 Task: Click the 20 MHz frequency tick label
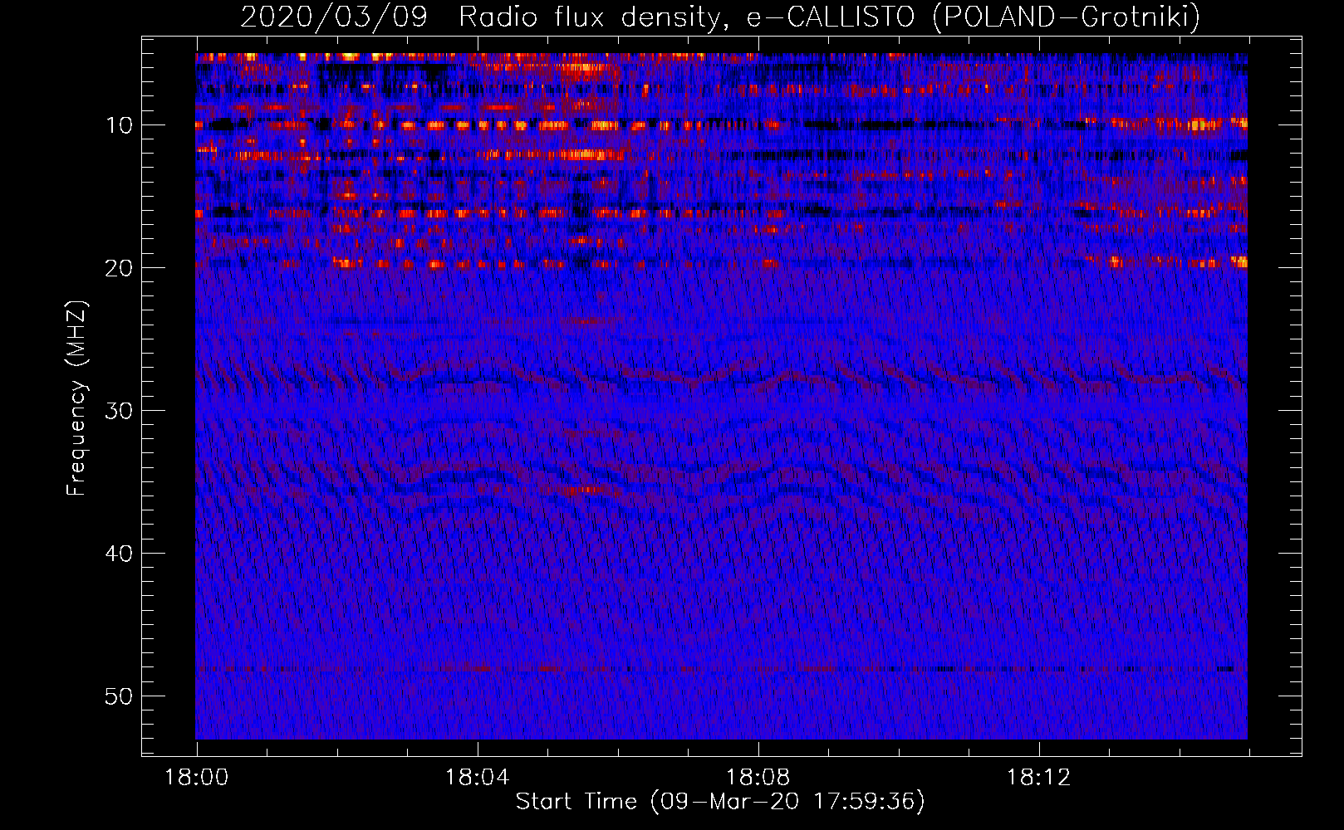pyautogui.click(x=119, y=268)
